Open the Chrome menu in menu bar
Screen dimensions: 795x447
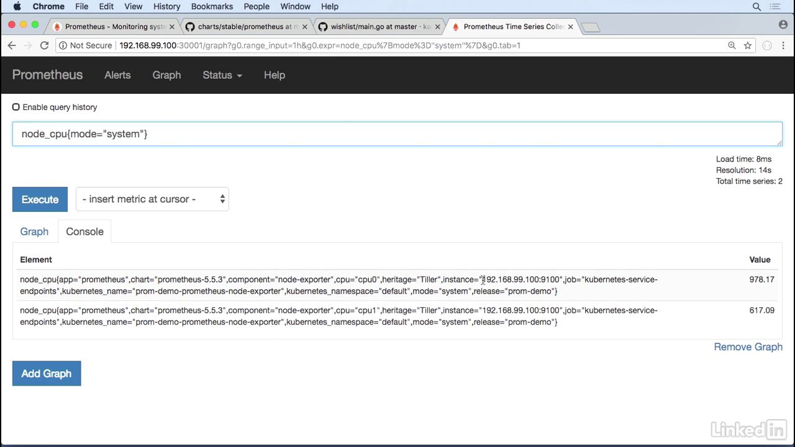(x=48, y=6)
